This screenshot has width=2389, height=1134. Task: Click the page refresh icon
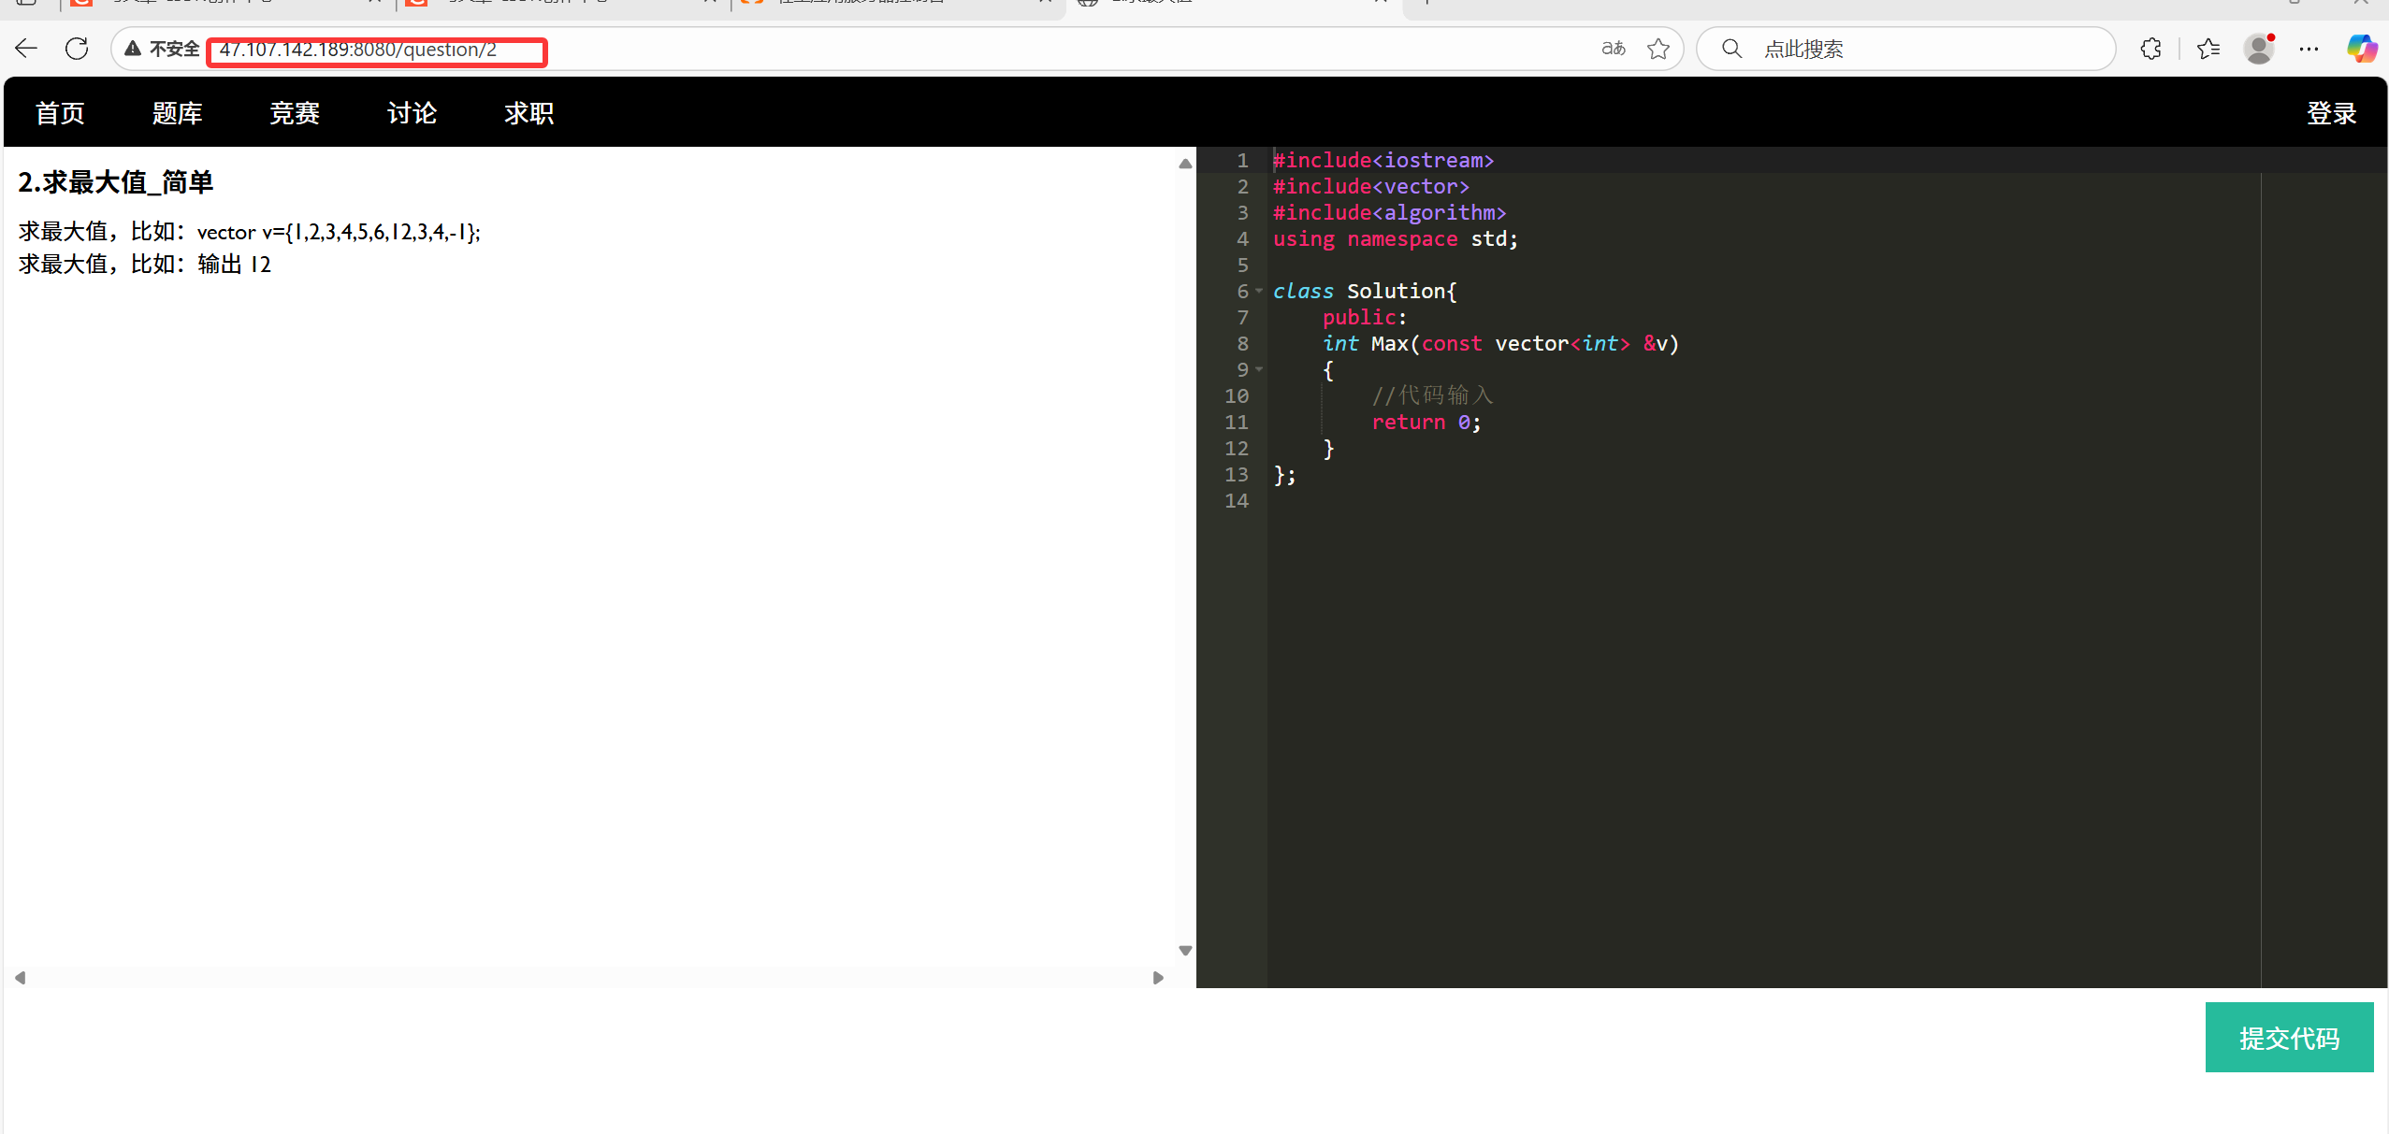point(77,49)
